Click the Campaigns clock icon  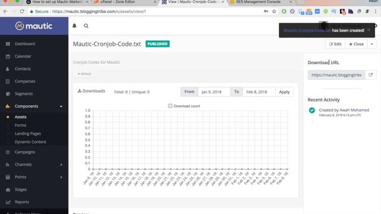8,152
